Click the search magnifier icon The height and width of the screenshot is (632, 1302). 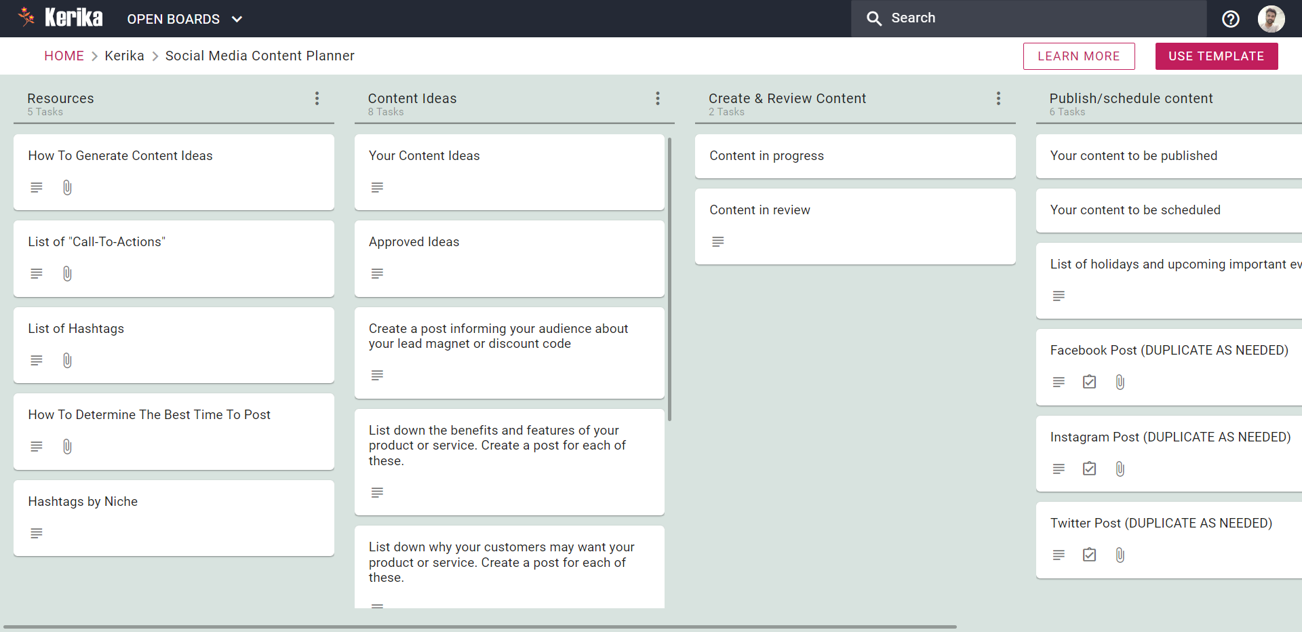click(x=874, y=19)
